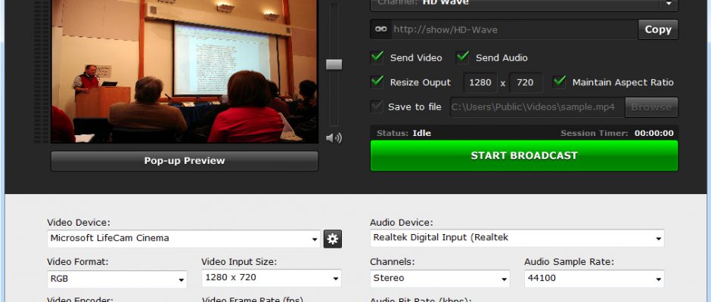Enable the Save to file checkbox
711x302 pixels.
pos(377,107)
